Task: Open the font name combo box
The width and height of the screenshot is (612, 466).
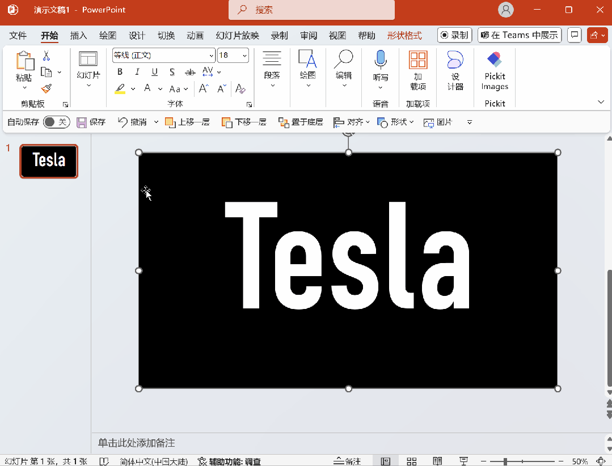Action: [164, 56]
